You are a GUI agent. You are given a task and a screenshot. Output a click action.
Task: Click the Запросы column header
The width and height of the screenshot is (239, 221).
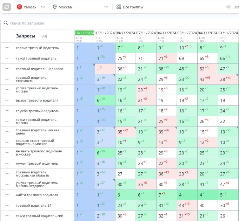(26, 36)
